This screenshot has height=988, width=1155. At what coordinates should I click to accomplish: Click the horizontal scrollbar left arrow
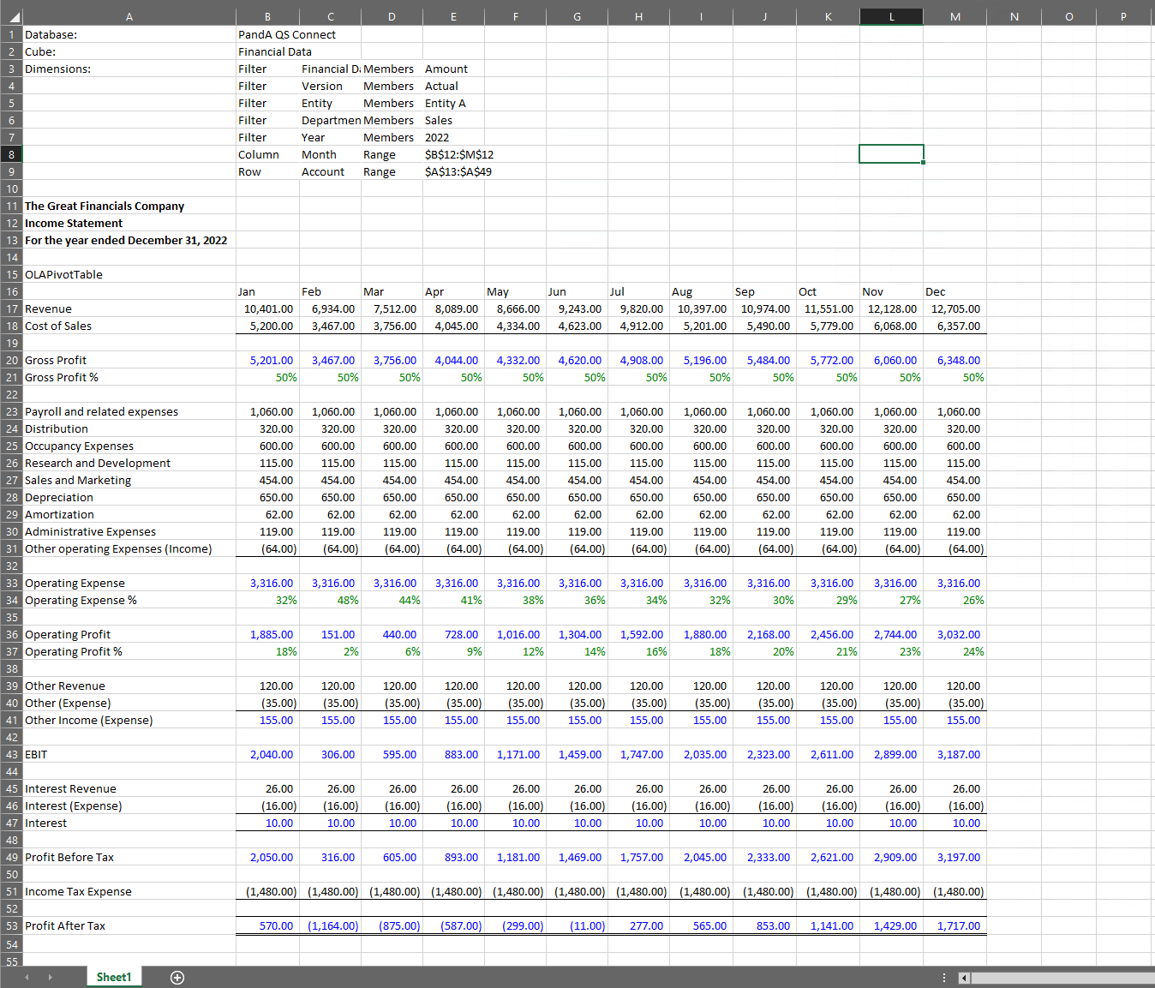click(x=964, y=978)
